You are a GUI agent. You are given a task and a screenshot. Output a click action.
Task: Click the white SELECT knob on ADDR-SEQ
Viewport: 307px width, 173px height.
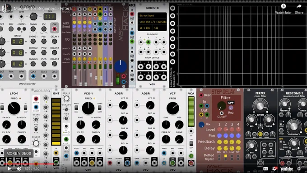click(36, 144)
